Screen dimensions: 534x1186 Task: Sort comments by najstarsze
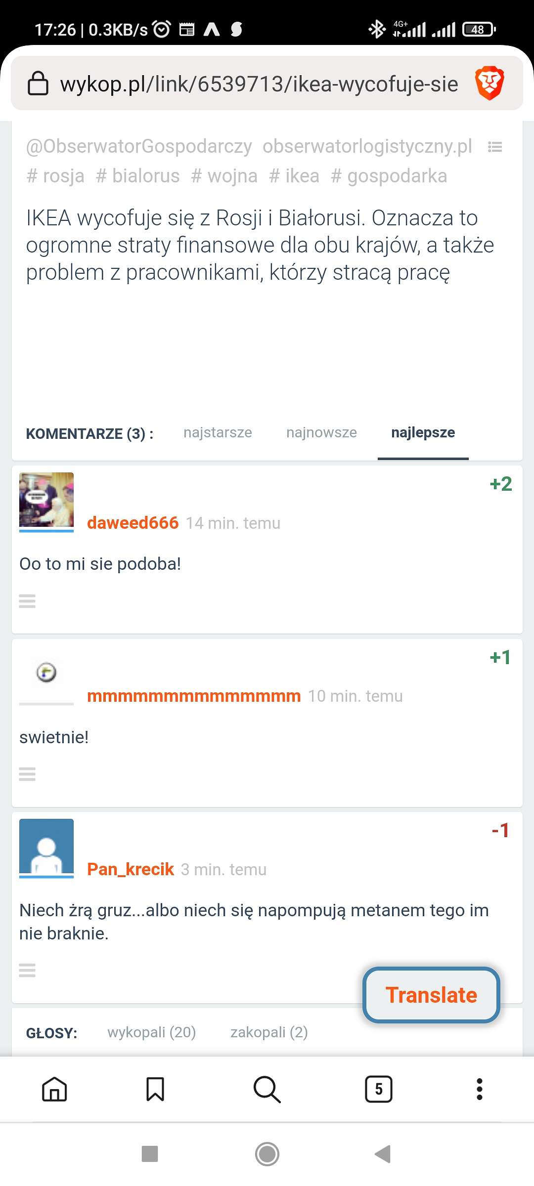(218, 432)
